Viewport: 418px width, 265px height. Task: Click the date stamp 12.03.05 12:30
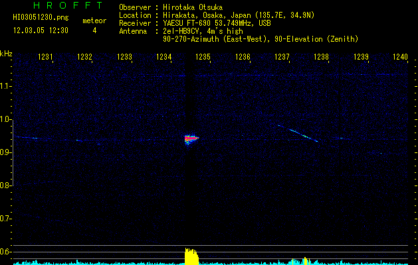(41, 30)
